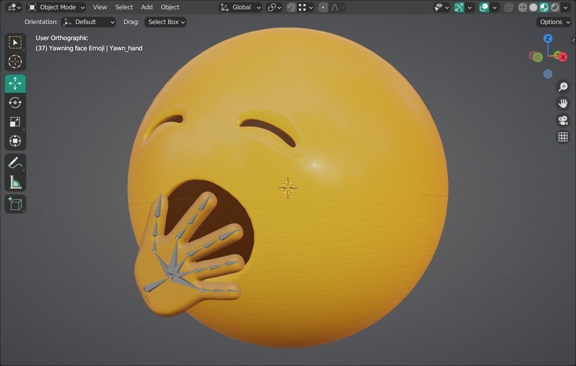Image resolution: width=576 pixels, height=366 pixels.
Task: Open the Object Mode dropdown
Action: coord(56,7)
